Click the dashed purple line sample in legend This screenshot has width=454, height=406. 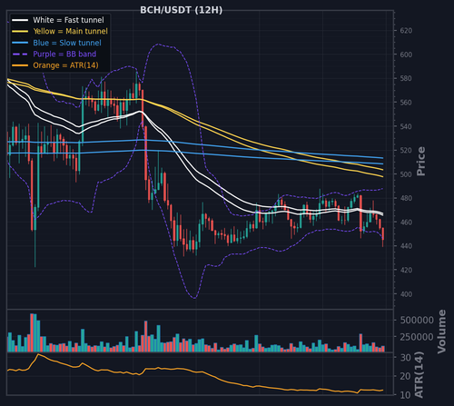point(20,54)
